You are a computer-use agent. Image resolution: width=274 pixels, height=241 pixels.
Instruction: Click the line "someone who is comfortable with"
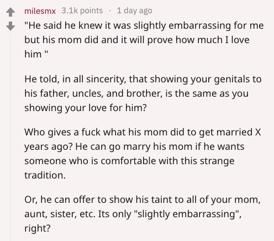click(129, 161)
